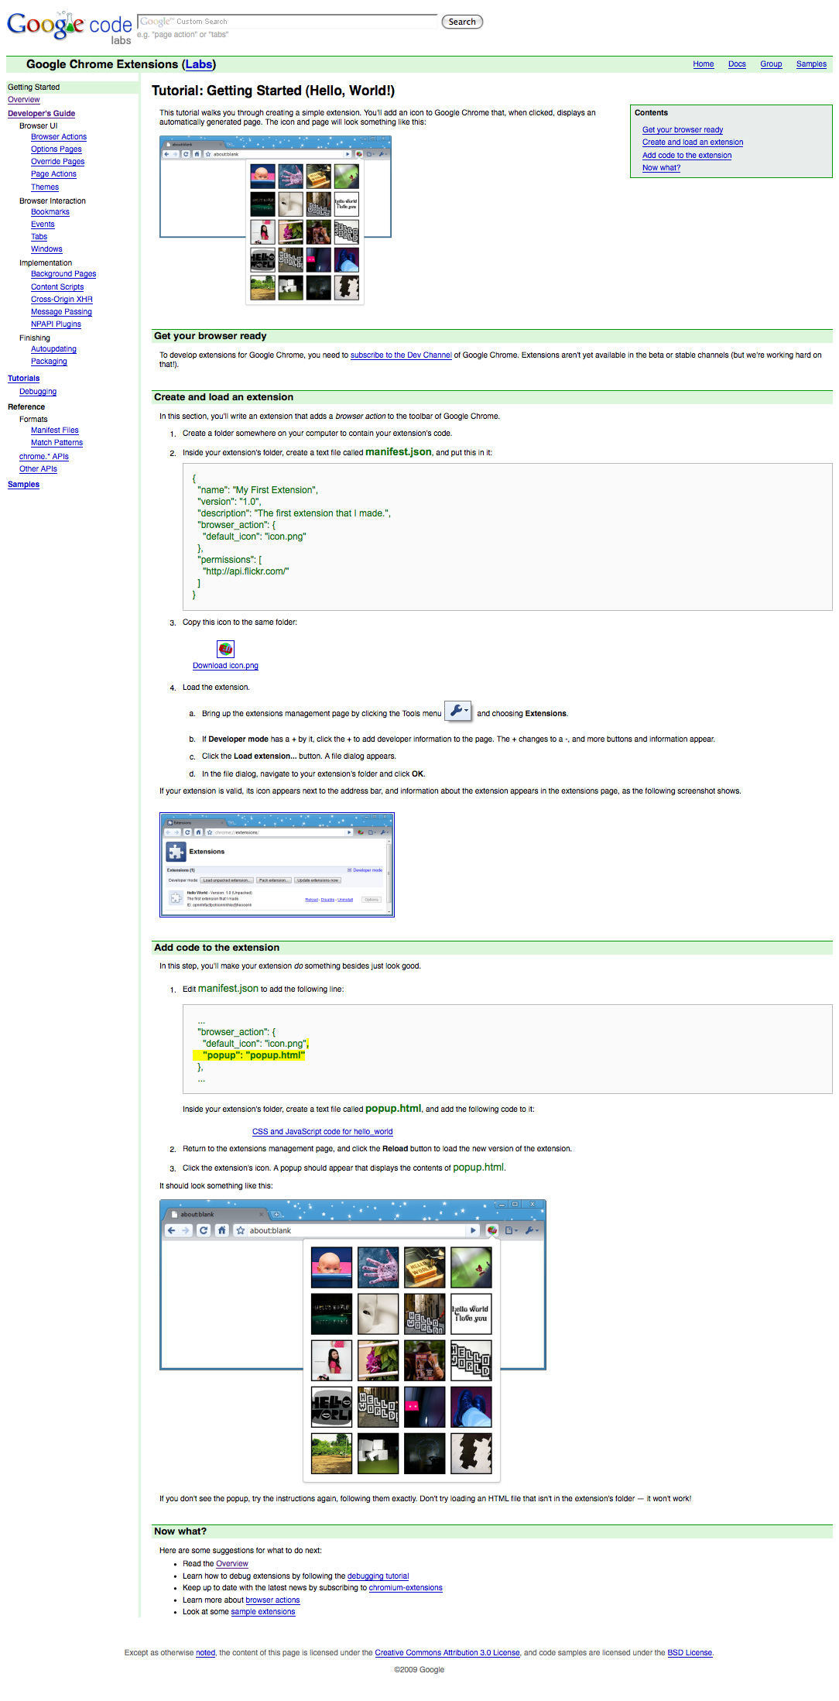
Task: Open chrome.* APIs sidebar link
Action: (x=44, y=457)
